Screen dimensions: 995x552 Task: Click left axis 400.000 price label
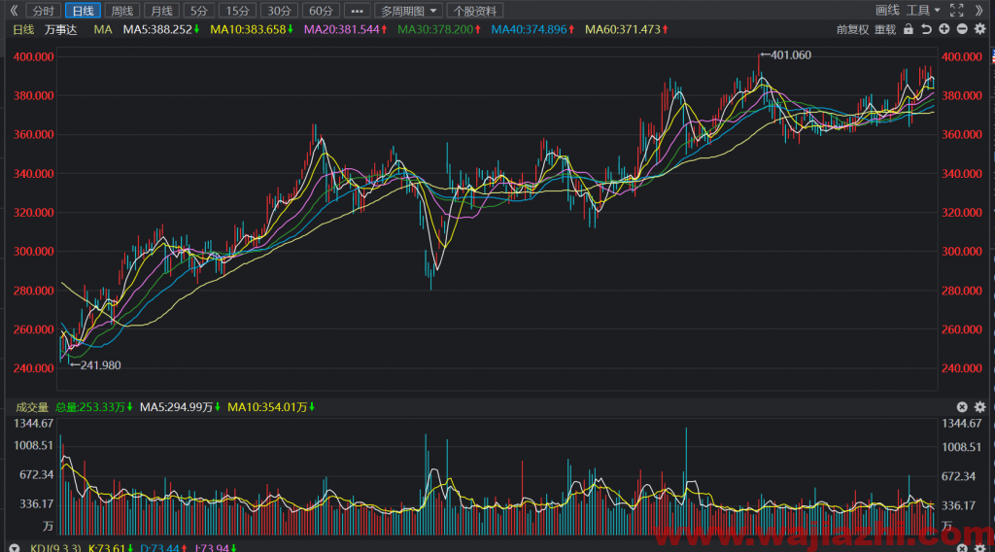pyautogui.click(x=34, y=56)
